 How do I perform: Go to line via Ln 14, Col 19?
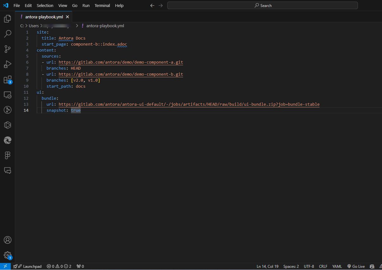coord(268,267)
